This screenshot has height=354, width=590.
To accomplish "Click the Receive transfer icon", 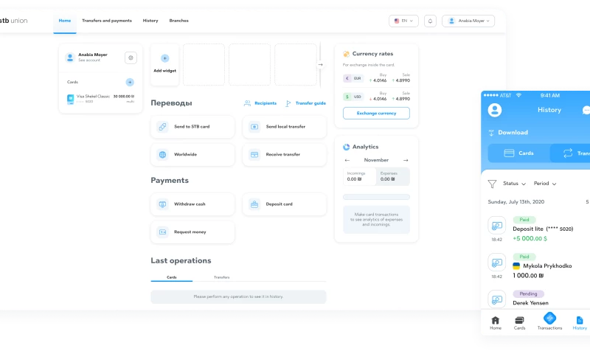I will [x=254, y=155].
